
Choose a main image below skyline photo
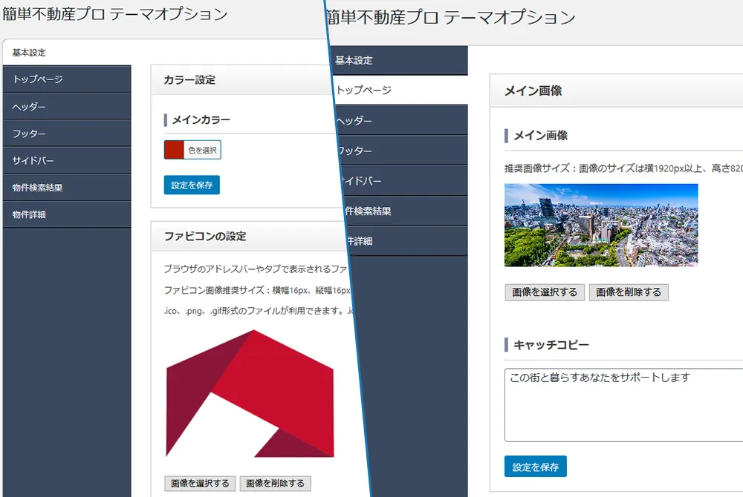[x=545, y=292]
